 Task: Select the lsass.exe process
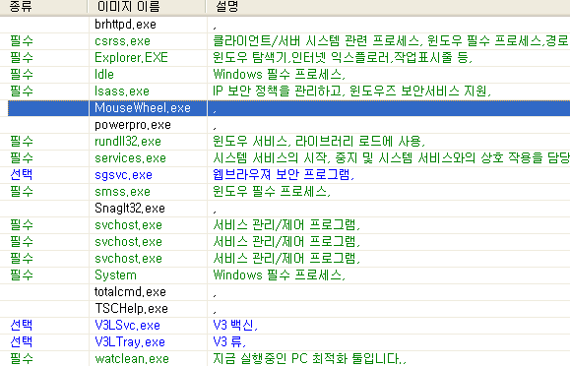(x=122, y=91)
